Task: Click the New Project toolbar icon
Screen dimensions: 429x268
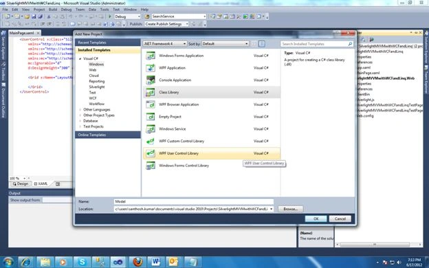Action: (7, 16)
